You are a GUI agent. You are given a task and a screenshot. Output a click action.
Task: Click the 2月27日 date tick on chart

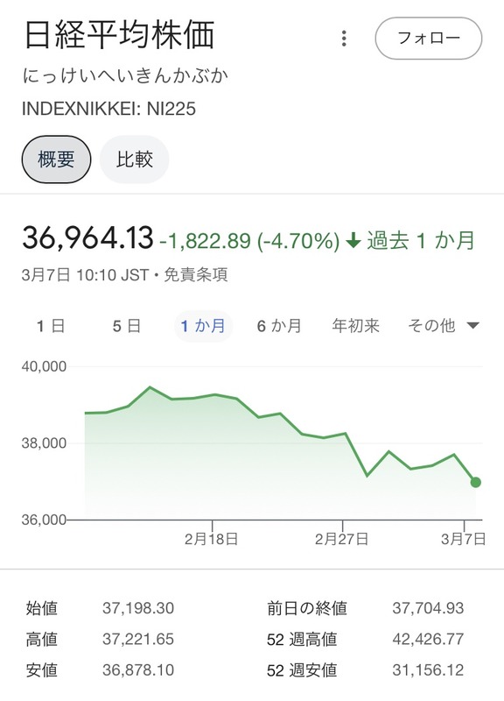click(x=341, y=539)
